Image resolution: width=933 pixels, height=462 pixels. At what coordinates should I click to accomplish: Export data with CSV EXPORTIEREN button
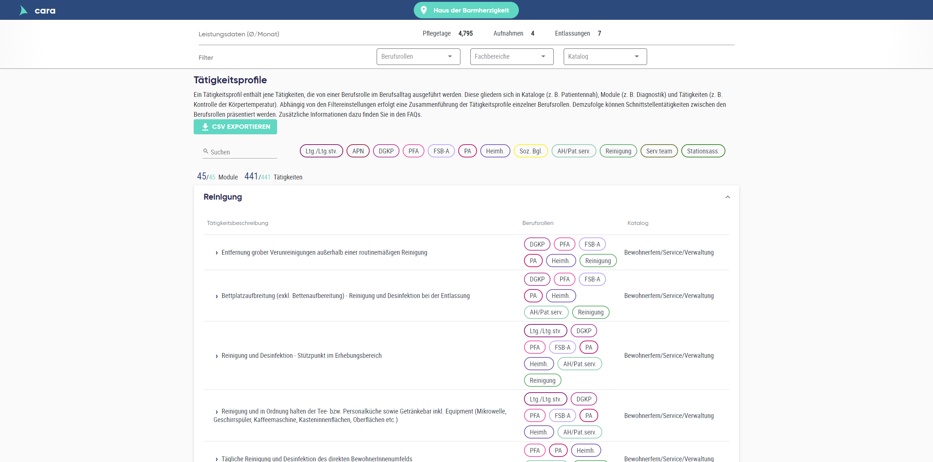pos(235,127)
